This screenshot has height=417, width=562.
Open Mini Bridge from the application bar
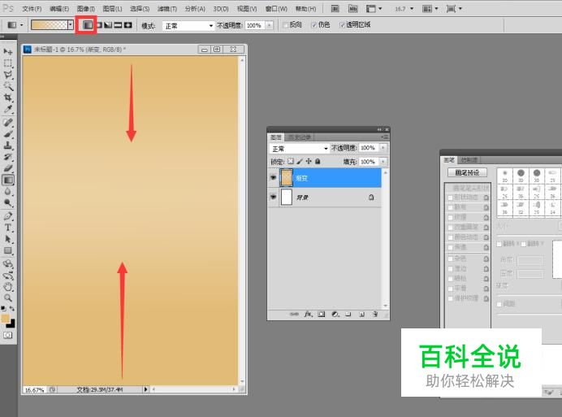[352, 8]
